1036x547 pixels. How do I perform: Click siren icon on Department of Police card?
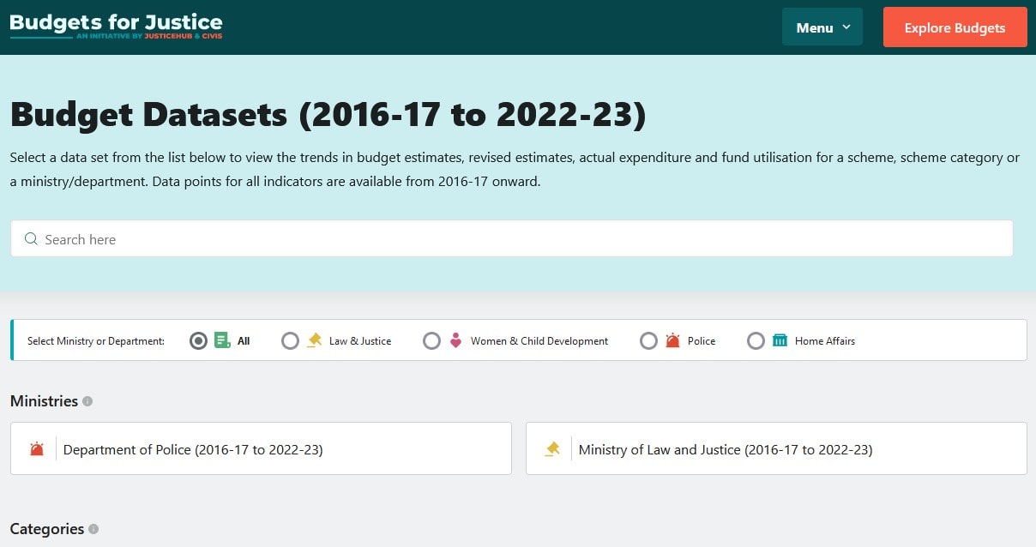click(37, 448)
